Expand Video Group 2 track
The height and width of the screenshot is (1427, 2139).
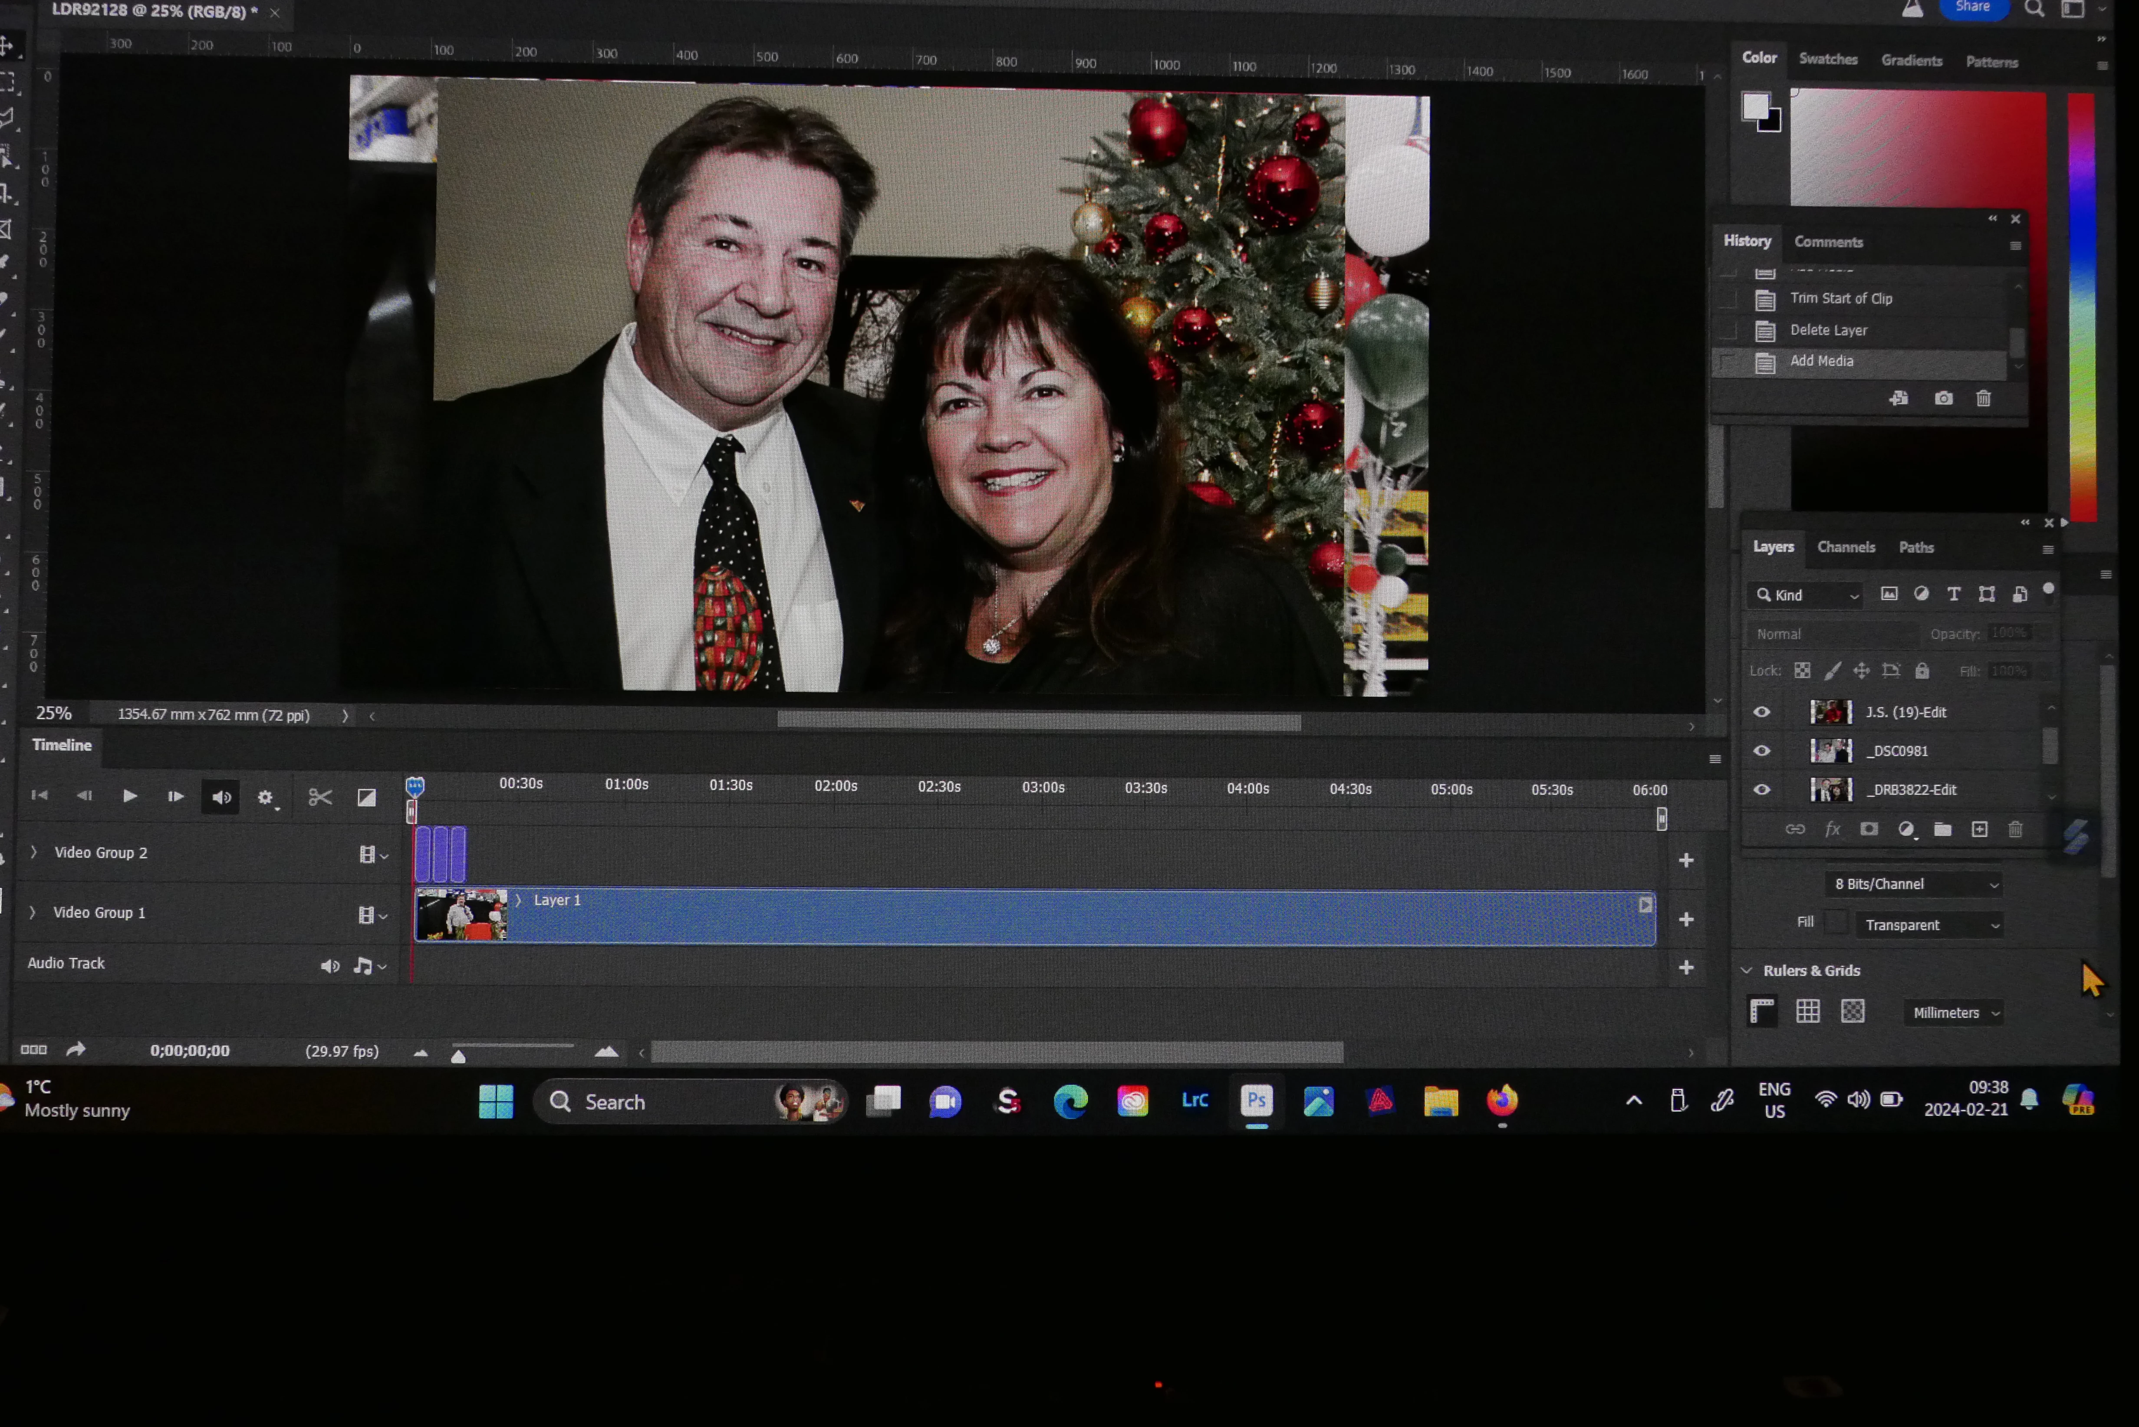(34, 852)
